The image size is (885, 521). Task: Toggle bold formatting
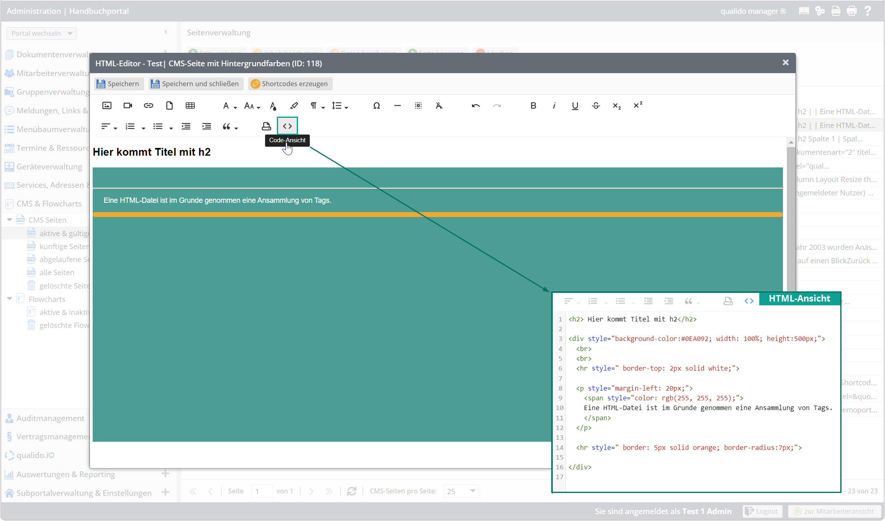click(x=533, y=106)
